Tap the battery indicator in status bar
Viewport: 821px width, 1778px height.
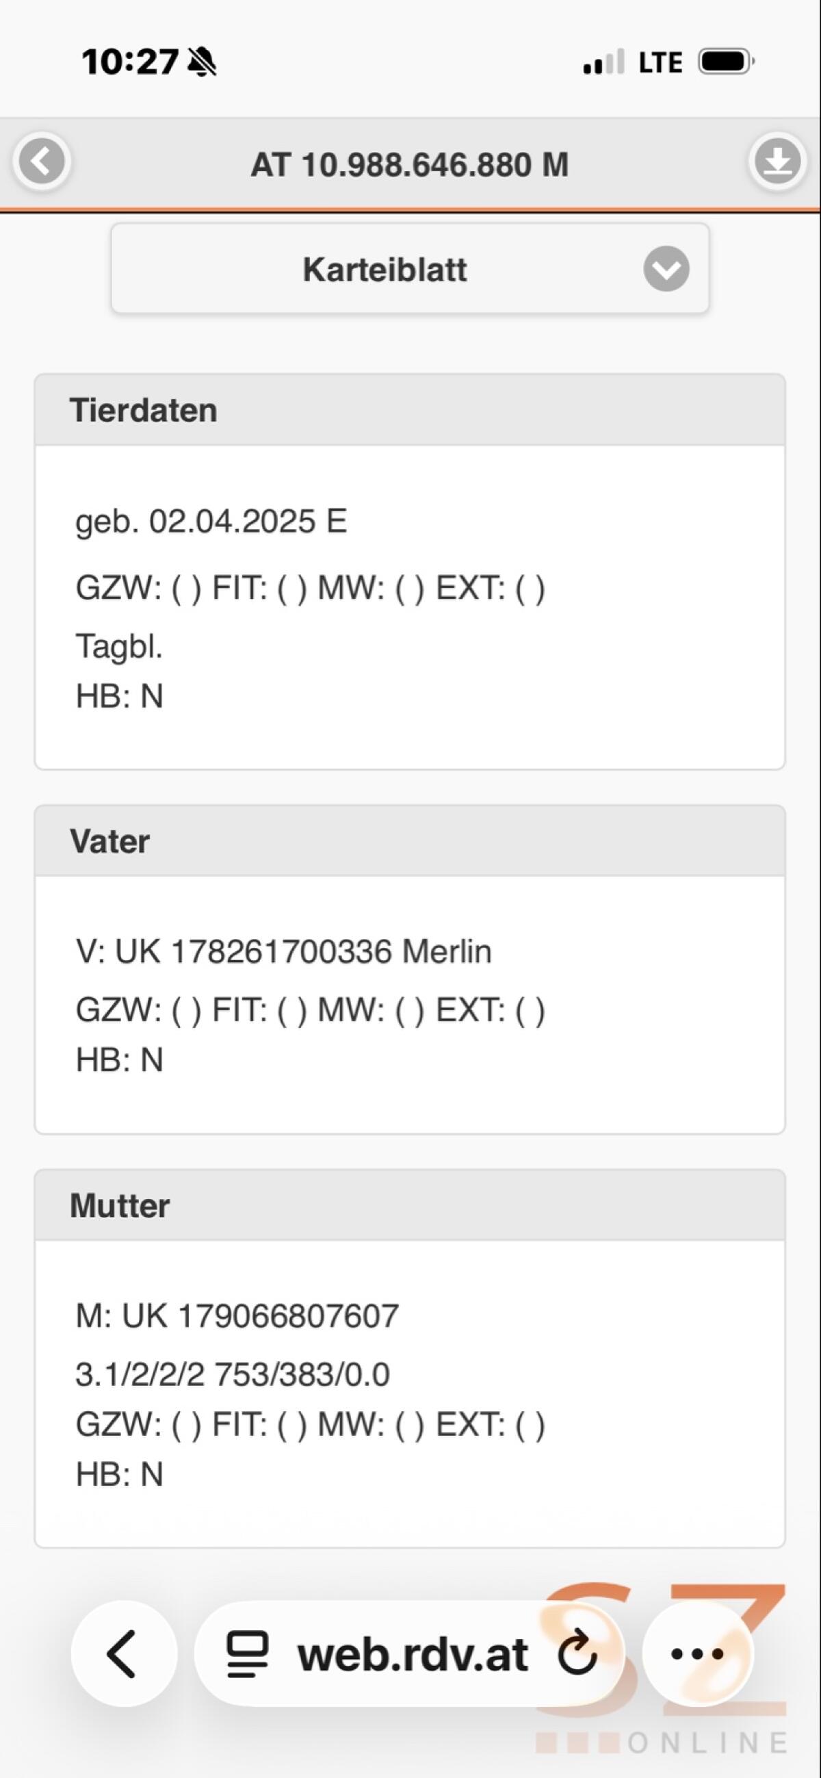coord(727,62)
